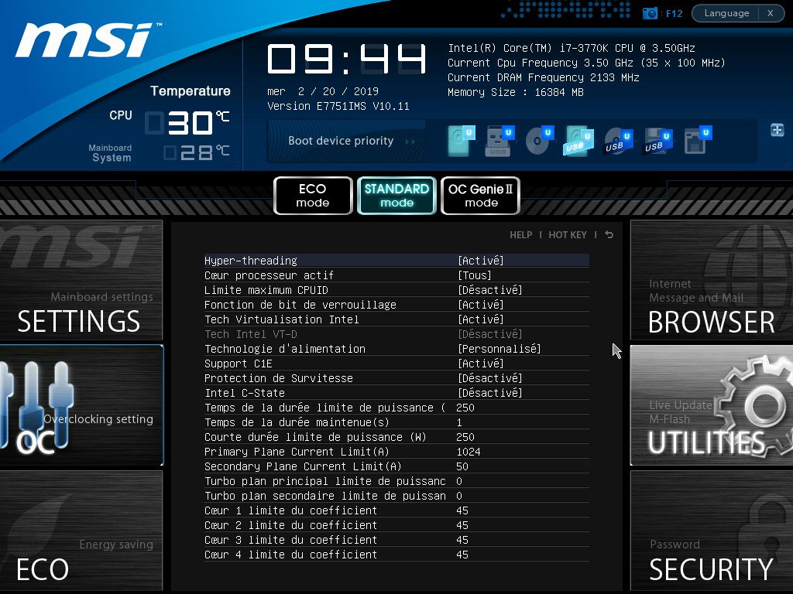Edit Temps de la durée limite value 250
The height and width of the screenshot is (594, 793).
click(465, 408)
